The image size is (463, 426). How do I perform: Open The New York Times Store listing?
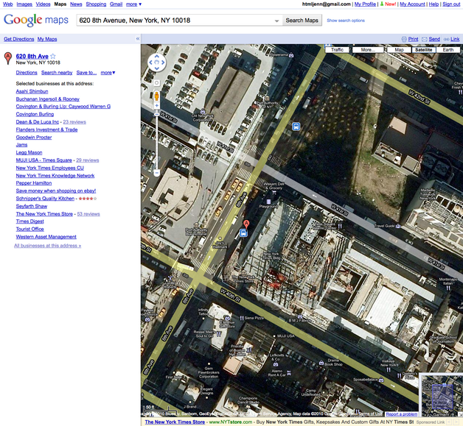(44, 214)
